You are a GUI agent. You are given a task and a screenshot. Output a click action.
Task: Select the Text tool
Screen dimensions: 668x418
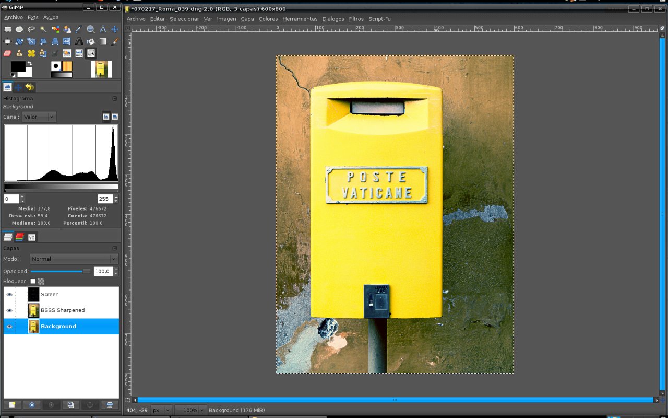tap(79, 41)
